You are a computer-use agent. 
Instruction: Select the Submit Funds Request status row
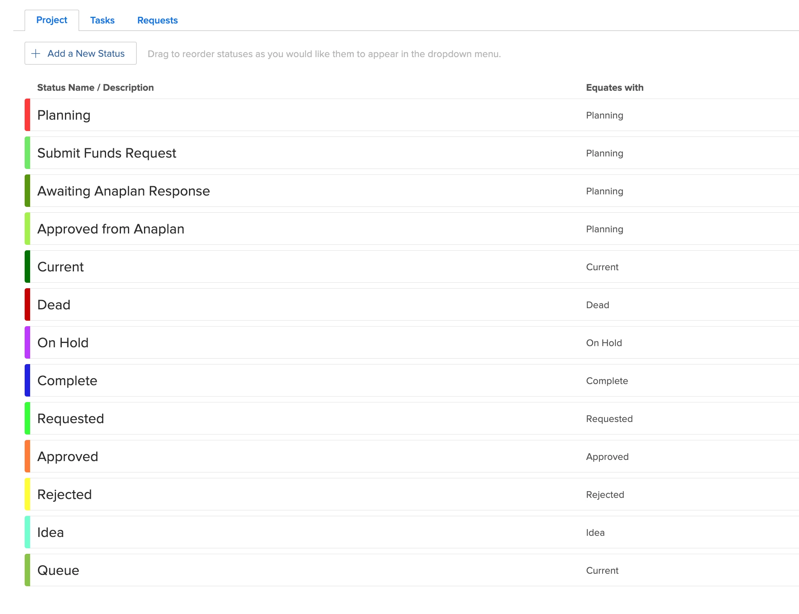[x=107, y=153]
